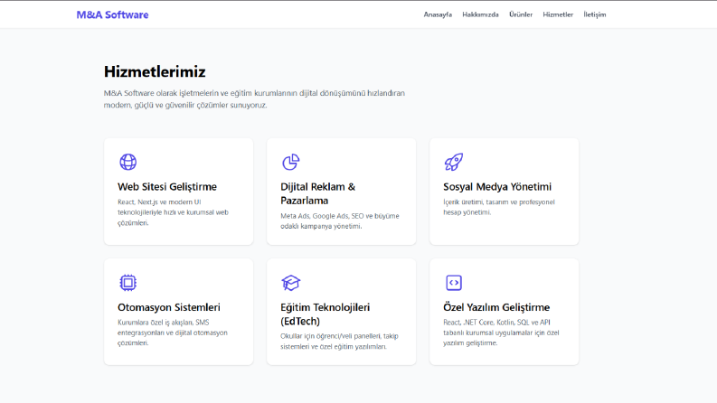Screen dimensions: 717x403
Task: Select the Sosyal Medya Yönetimi title
Action: (497, 187)
